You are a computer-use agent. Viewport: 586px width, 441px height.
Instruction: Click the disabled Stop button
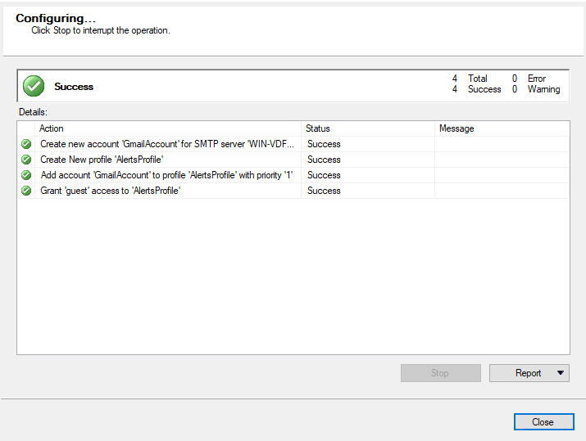pyautogui.click(x=441, y=373)
